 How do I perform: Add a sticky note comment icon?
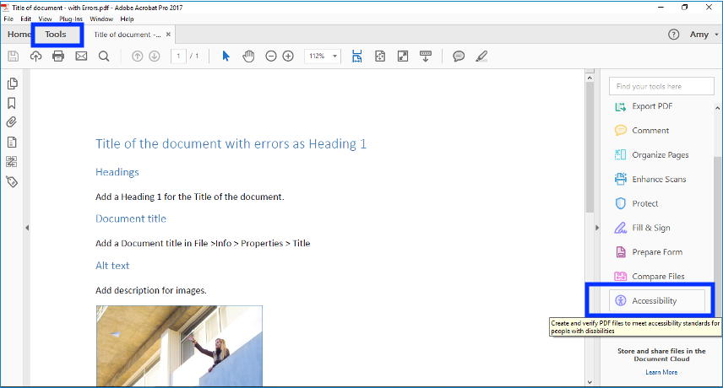point(459,57)
